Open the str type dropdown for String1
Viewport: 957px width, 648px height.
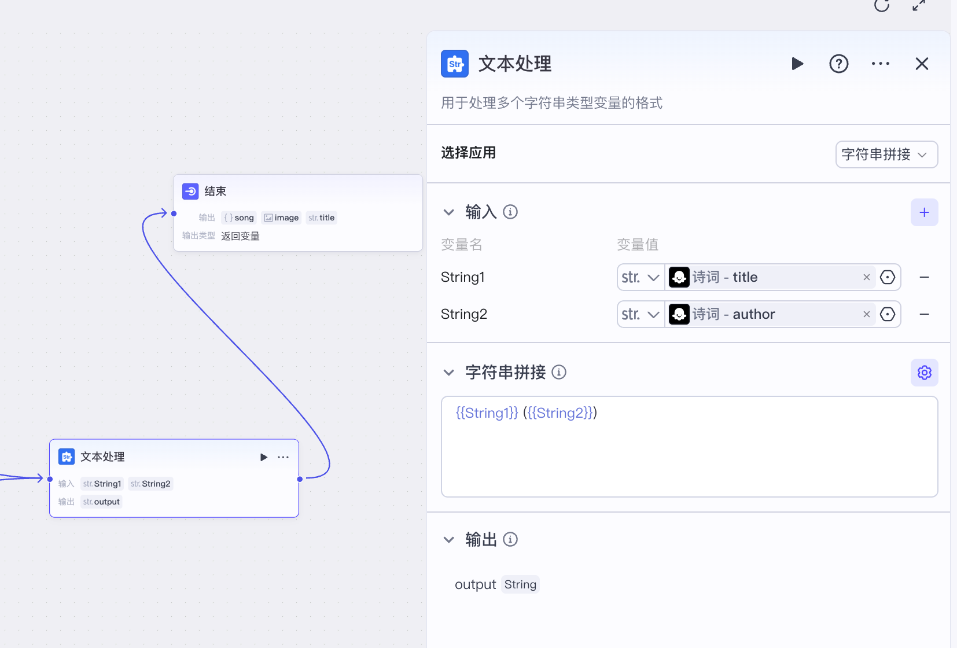click(640, 277)
